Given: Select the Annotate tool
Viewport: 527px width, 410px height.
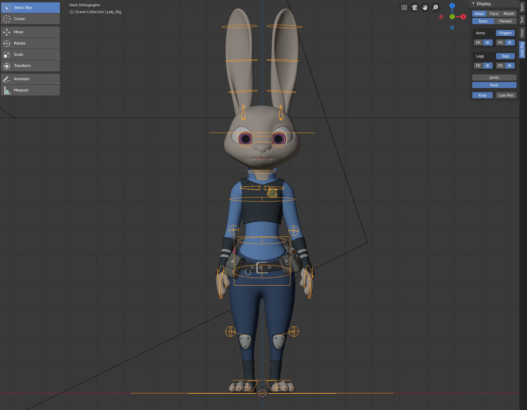Looking at the screenshot, I should point(30,79).
